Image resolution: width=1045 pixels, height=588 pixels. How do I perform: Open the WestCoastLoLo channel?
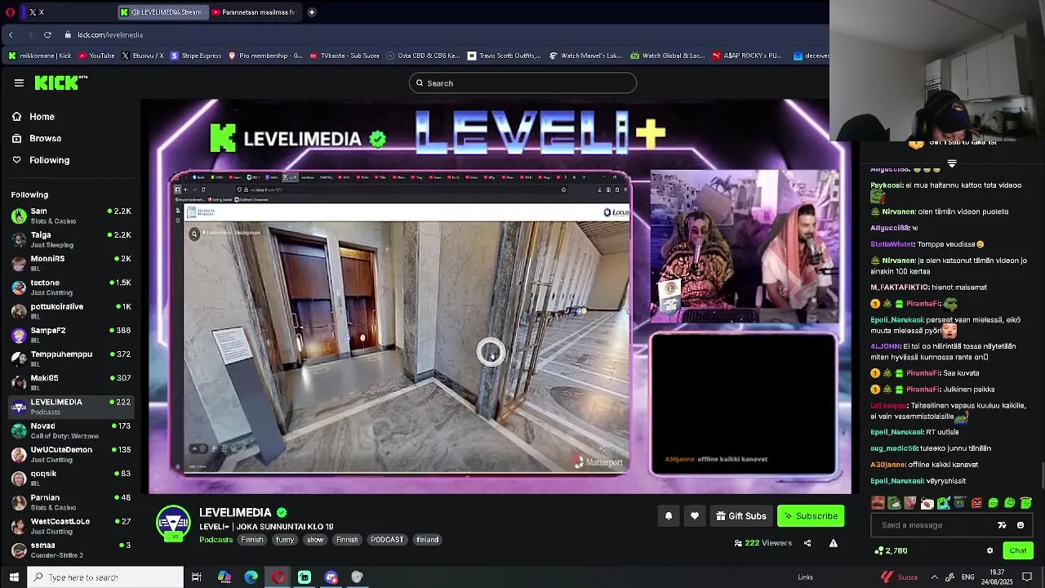tap(70, 526)
